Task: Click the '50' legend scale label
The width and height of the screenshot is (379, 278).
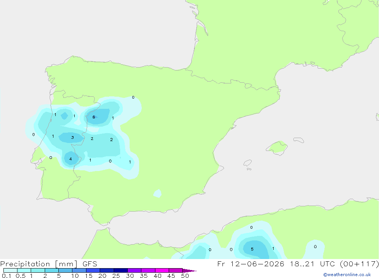Action: pos(185,276)
